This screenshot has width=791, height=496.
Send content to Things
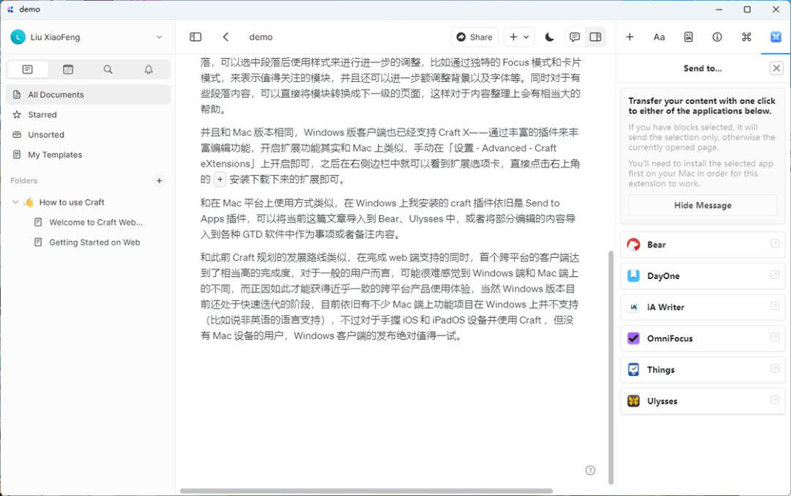coord(702,370)
